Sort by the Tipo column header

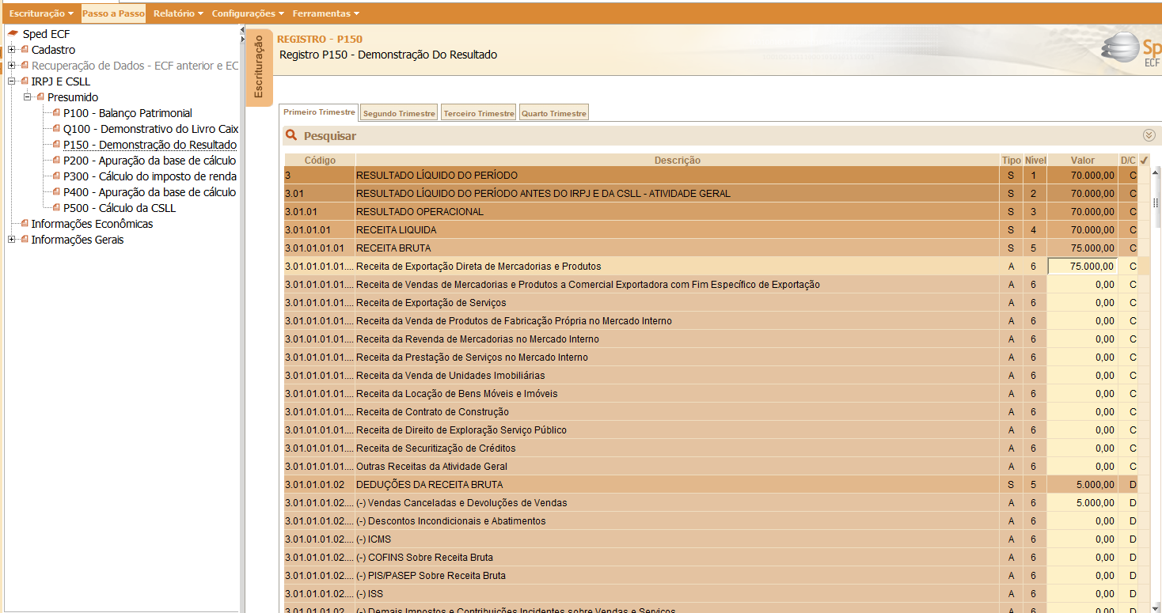click(1011, 160)
